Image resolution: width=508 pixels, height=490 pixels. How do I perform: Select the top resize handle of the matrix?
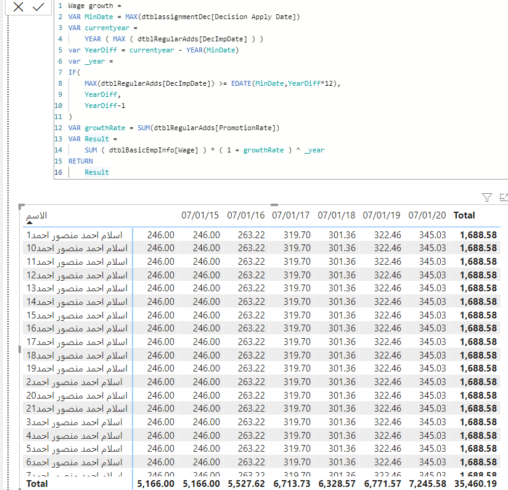tap(274, 205)
